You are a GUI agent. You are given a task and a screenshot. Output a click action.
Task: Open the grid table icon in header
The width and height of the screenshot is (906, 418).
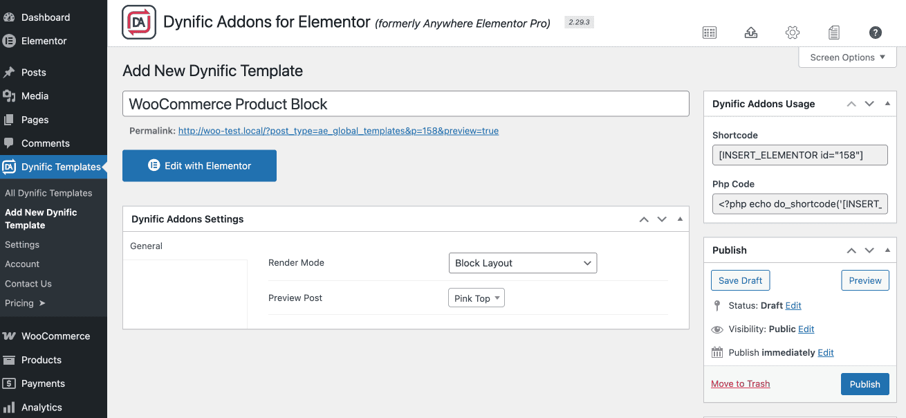pos(710,33)
